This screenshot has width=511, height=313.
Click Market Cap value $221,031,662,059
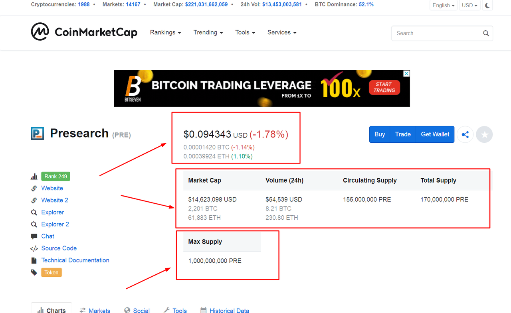pos(206,5)
